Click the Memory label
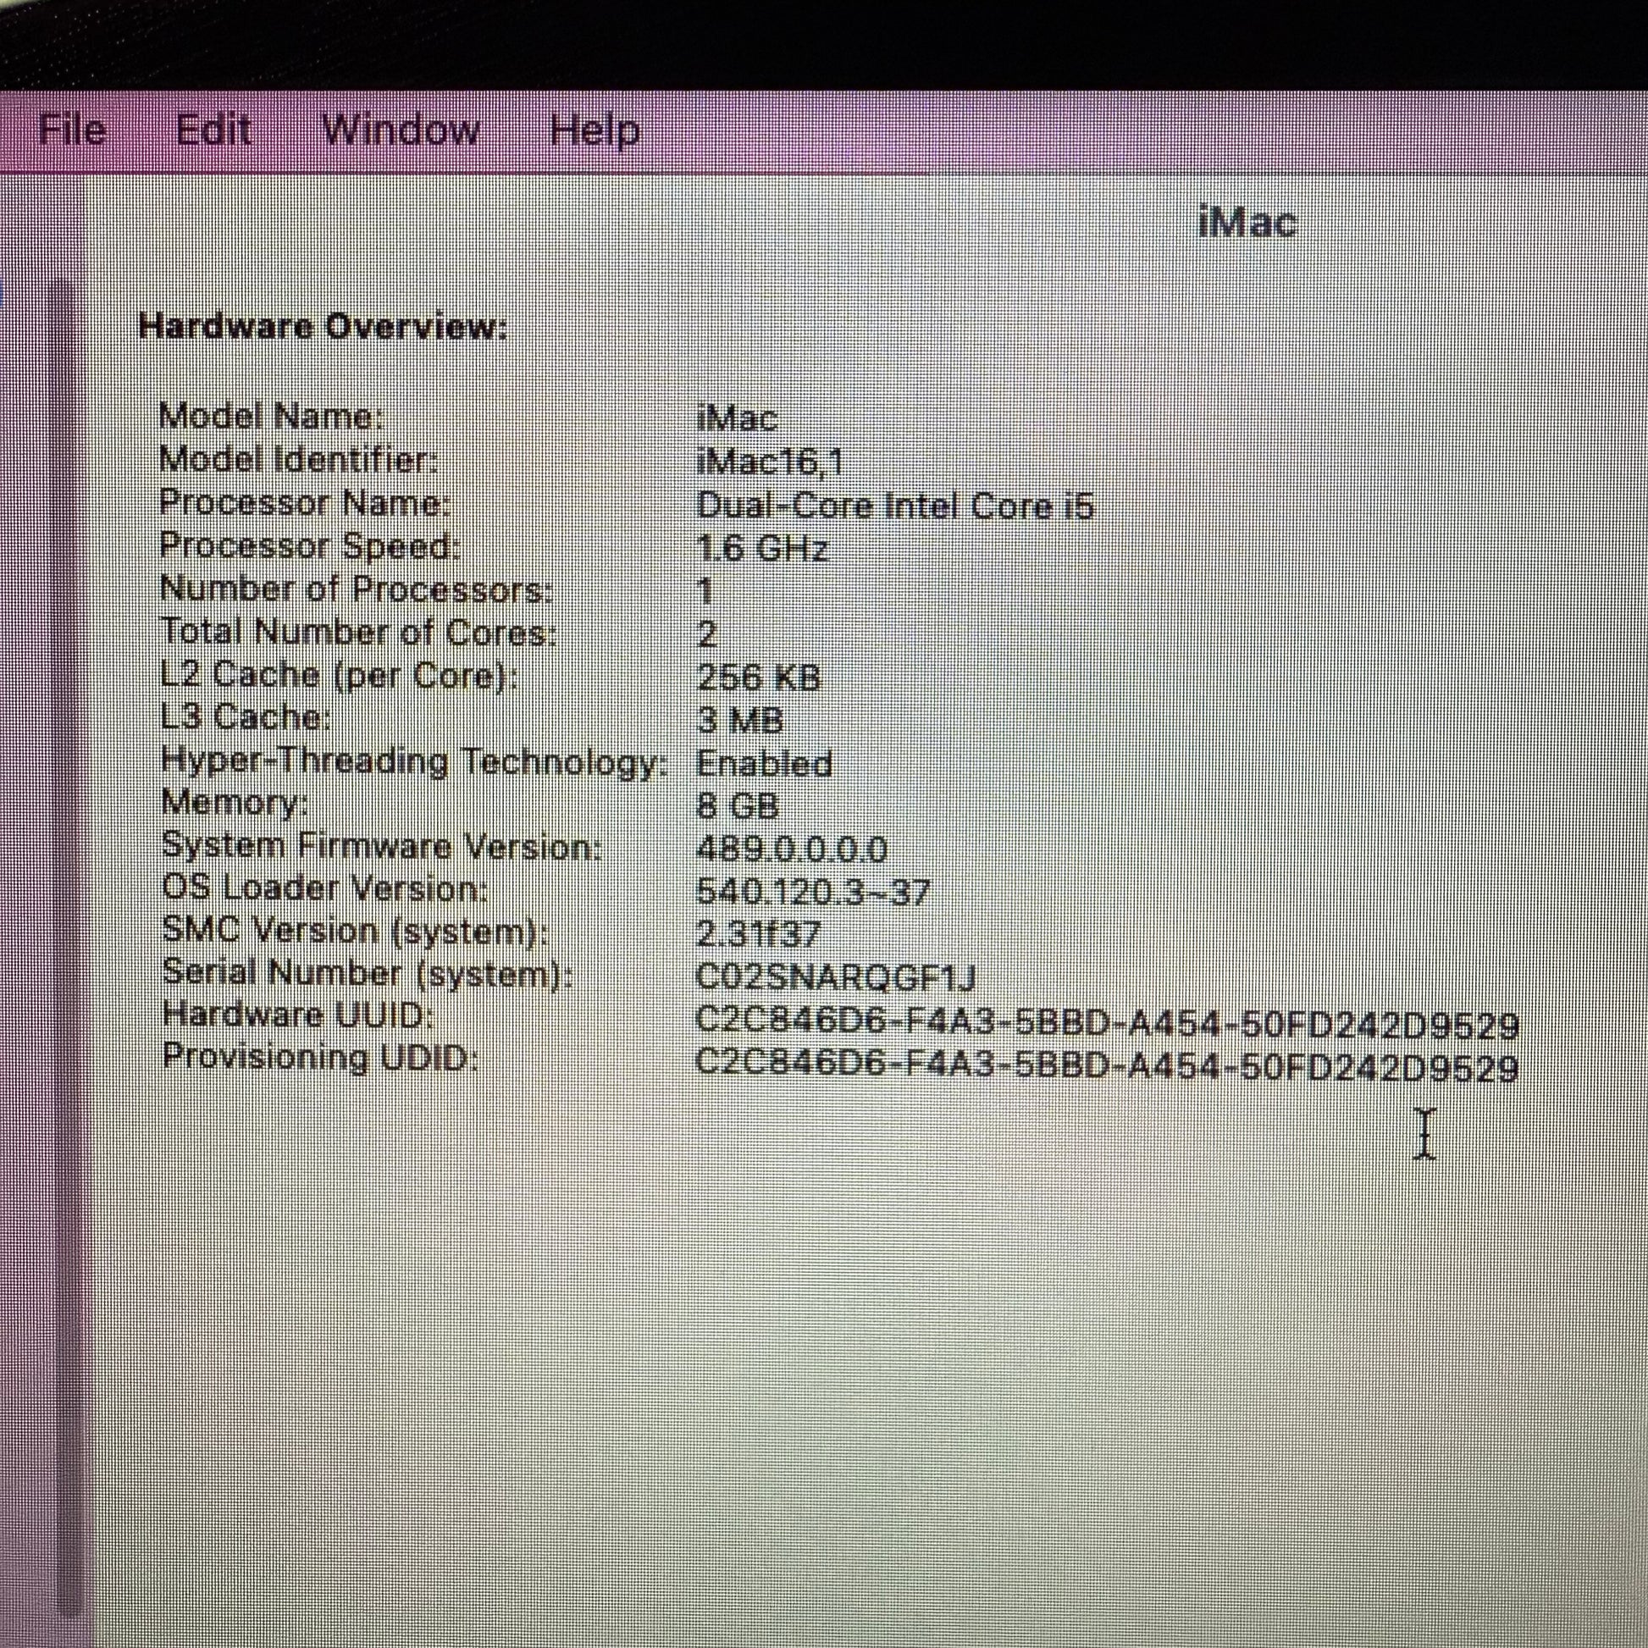Viewport: 1648px width, 1648px height. pos(235,804)
